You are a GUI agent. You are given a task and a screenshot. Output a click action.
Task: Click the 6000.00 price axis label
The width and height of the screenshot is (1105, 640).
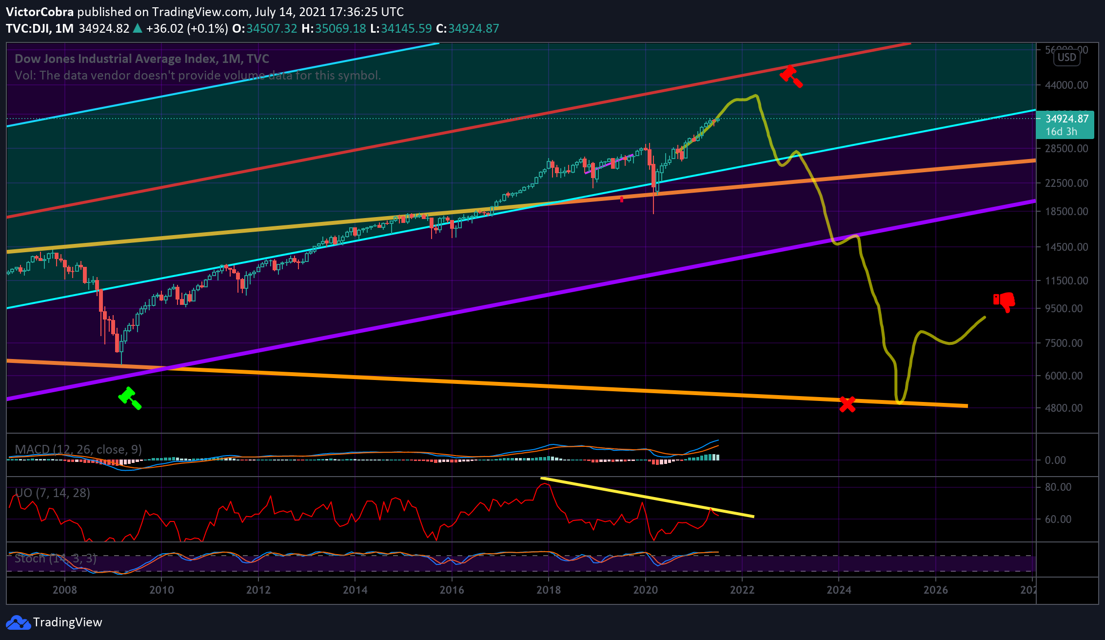pos(1064,376)
